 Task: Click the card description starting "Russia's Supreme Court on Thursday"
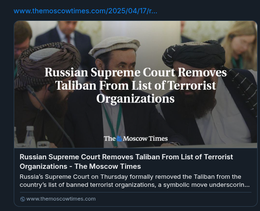pos(134,181)
